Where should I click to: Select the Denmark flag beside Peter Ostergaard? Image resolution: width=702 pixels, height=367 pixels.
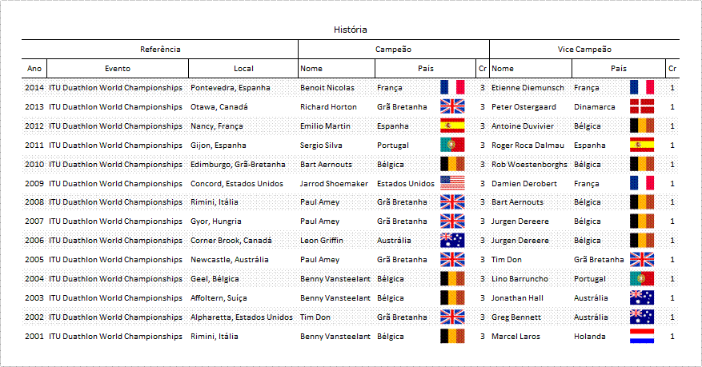[x=641, y=106]
